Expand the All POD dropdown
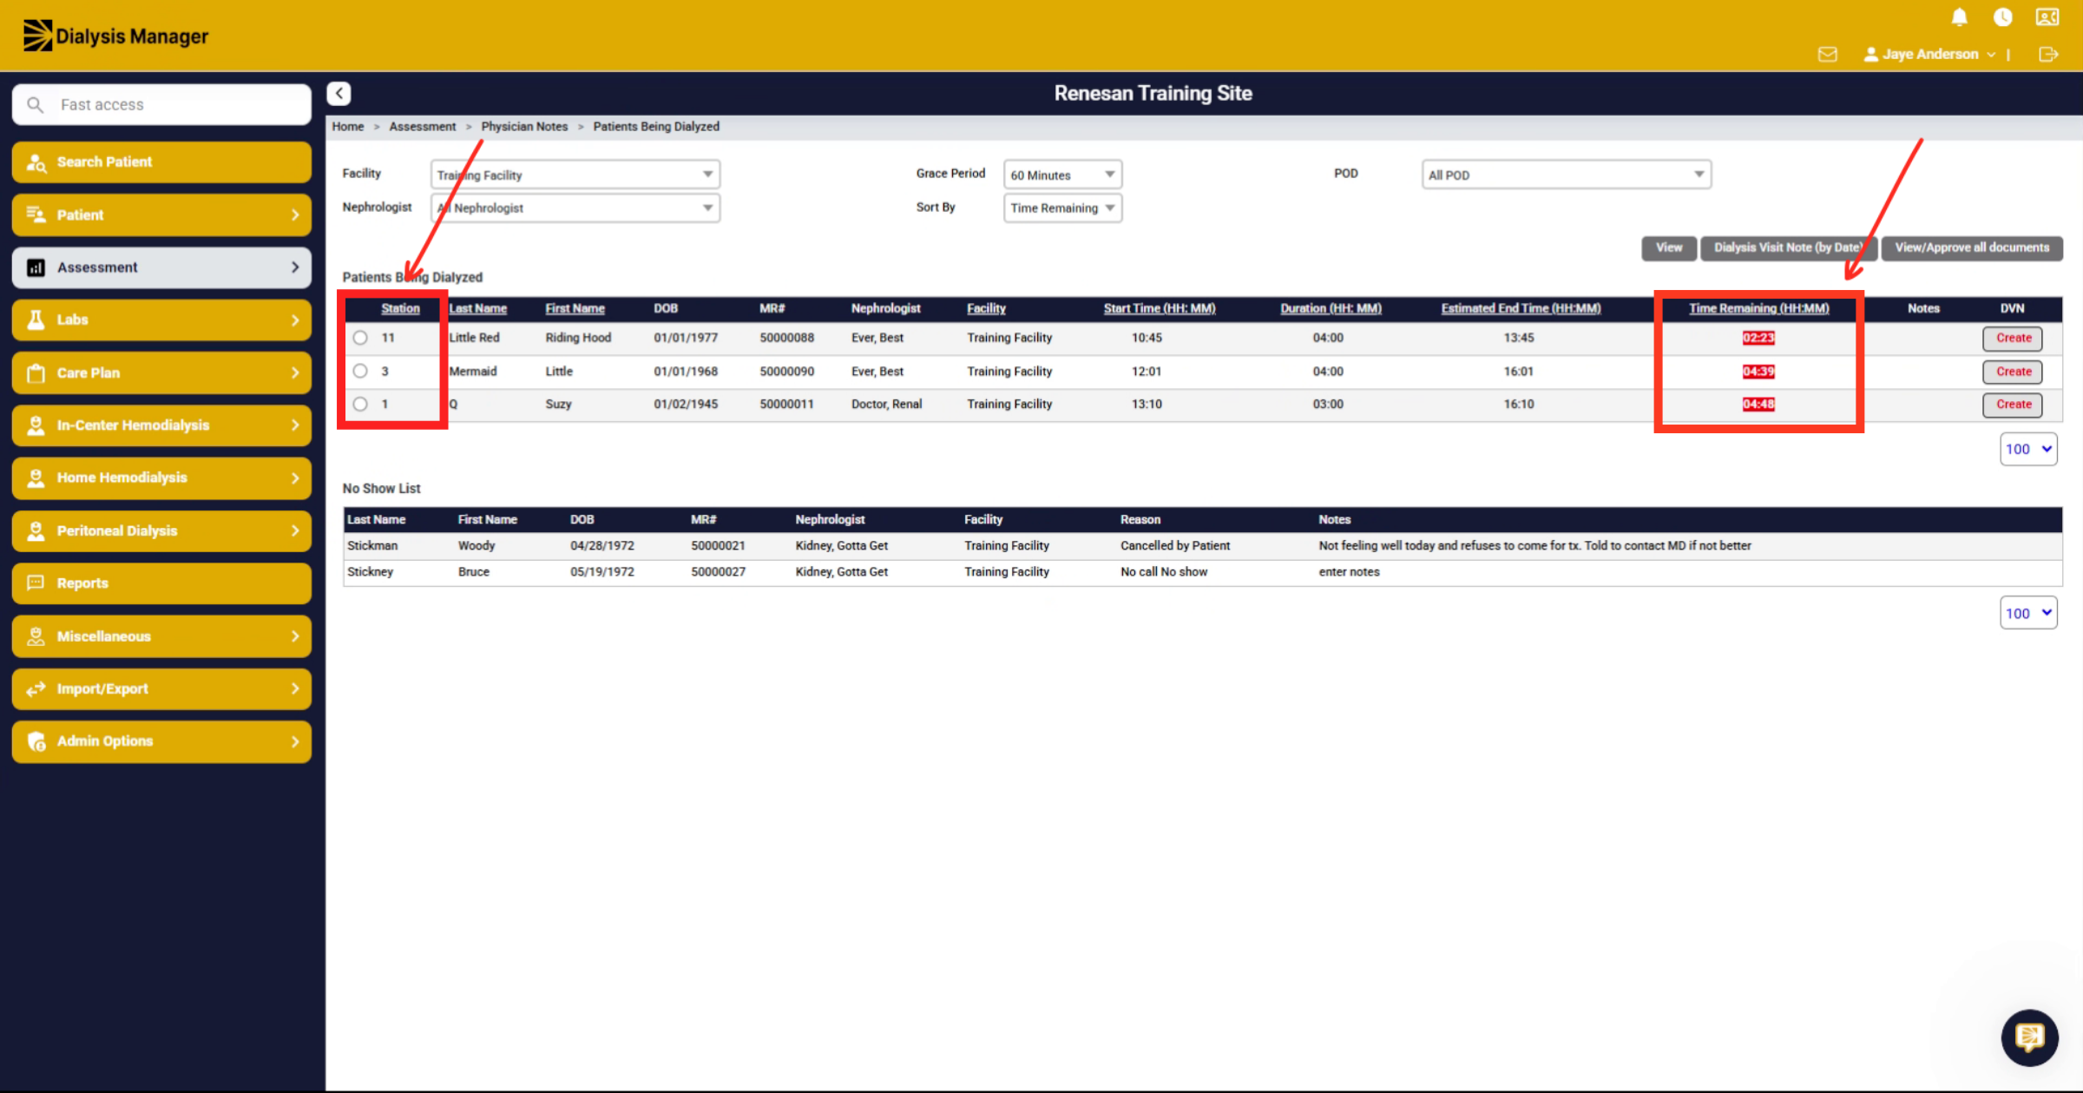The width and height of the screenshot is (2083, 1093). click(x=1566, y=174)
